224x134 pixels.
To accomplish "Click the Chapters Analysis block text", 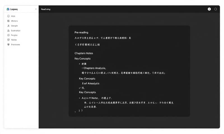I will (95, 68).
